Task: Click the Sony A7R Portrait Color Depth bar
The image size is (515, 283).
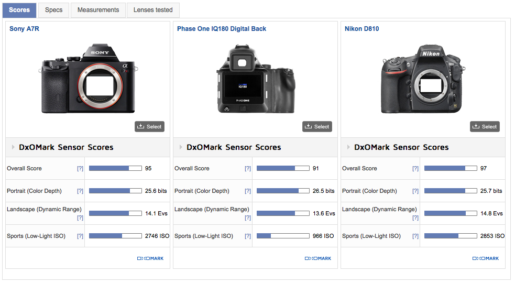Action: [115, 191]
